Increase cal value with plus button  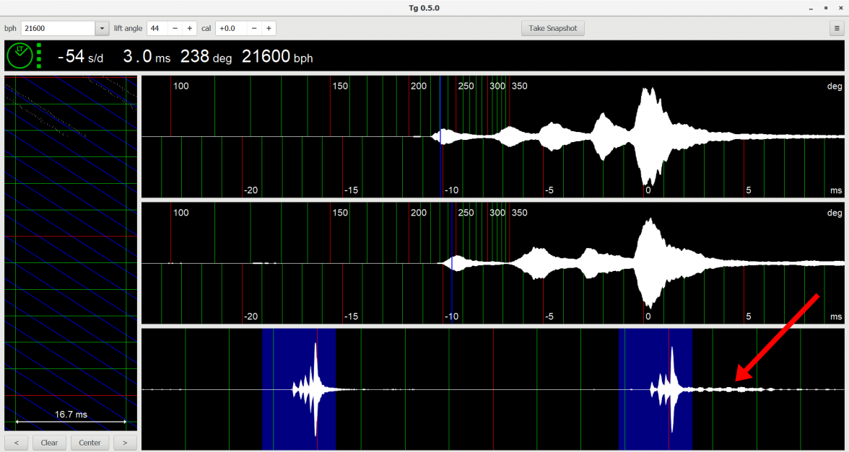click(269, 28)
